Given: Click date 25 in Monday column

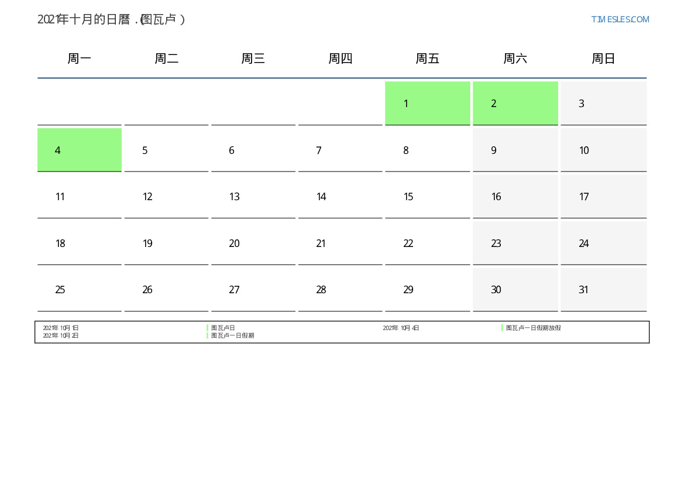Looking at the screenshot, I should 80,290.
